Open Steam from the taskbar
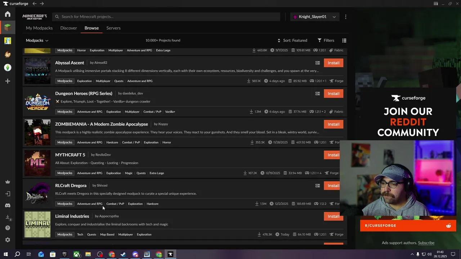Screen dimensions: 461x259 pyautogui.click(x=123, y=254)
